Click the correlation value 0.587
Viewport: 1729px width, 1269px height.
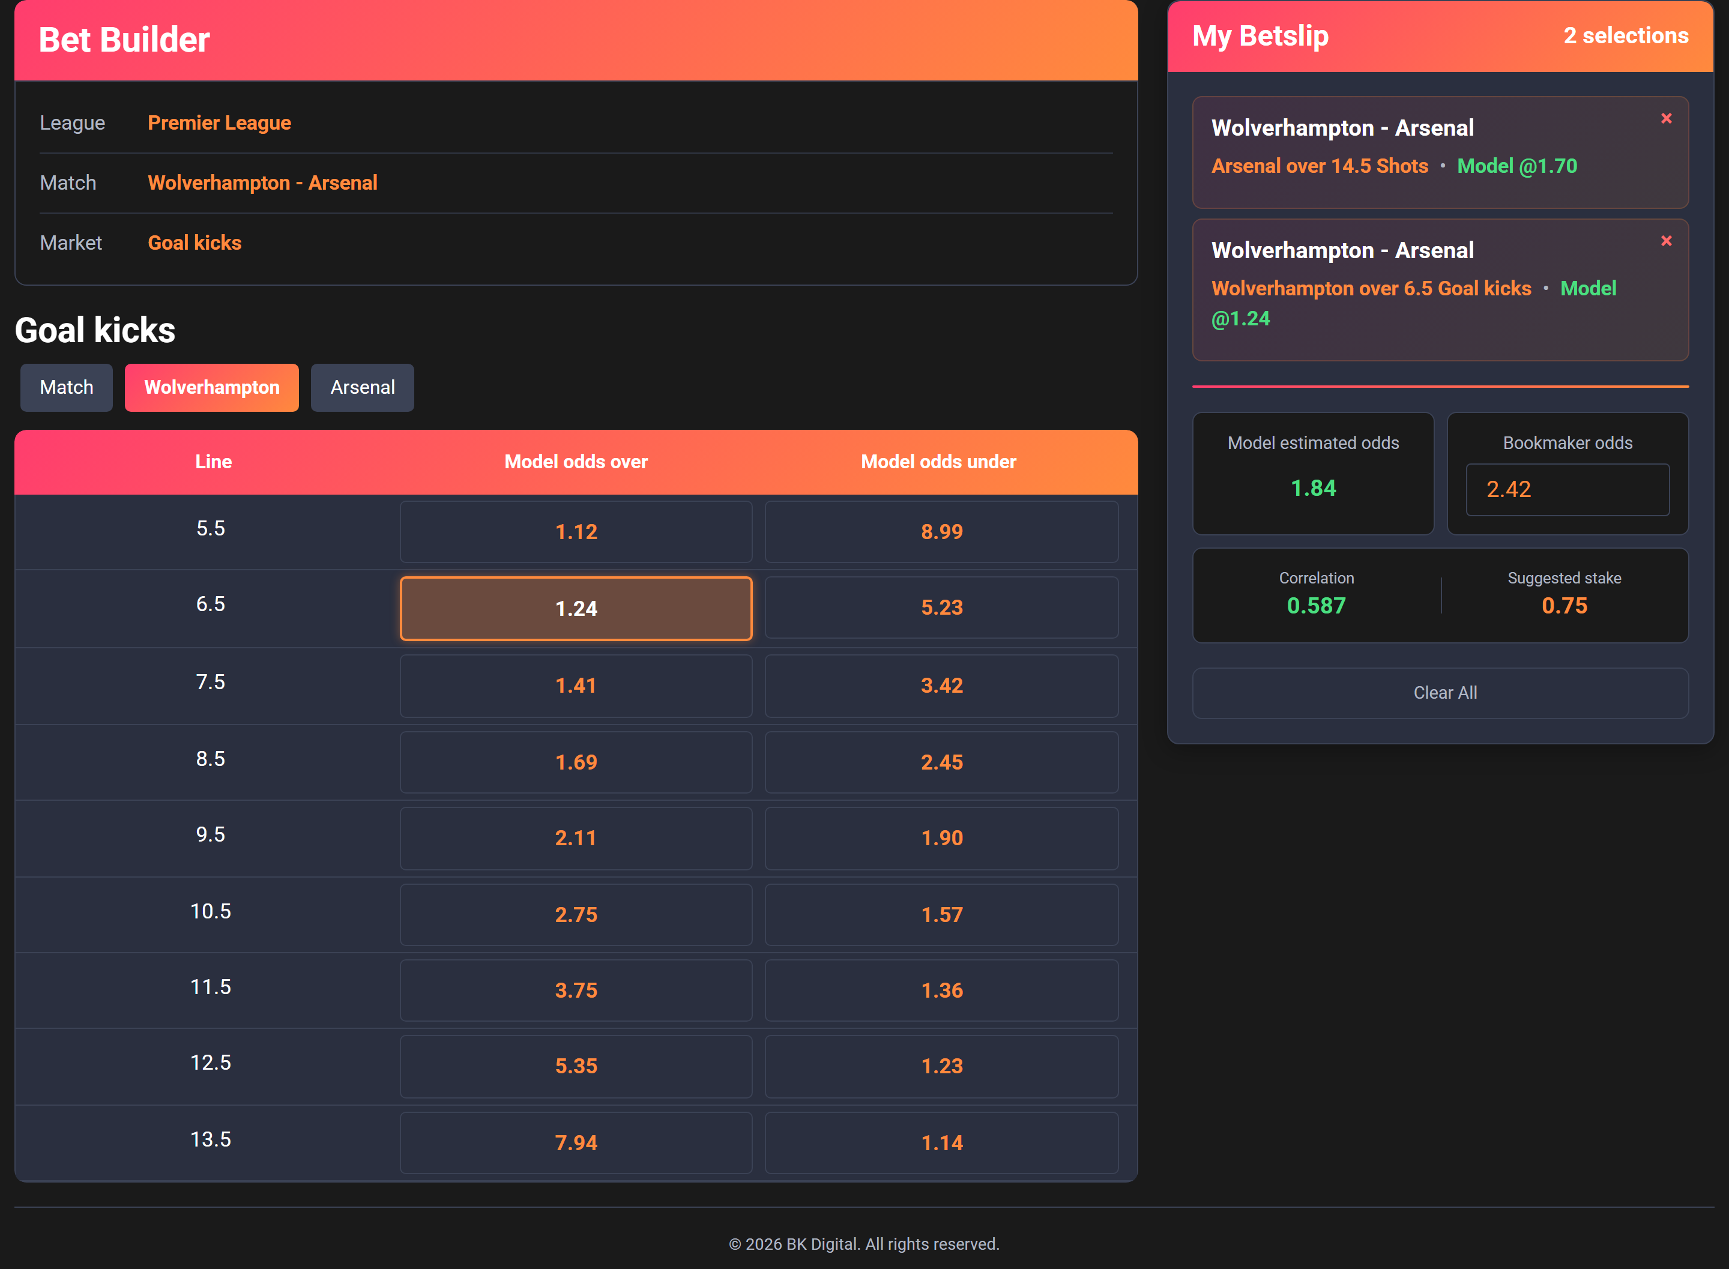click(1317, 606)
